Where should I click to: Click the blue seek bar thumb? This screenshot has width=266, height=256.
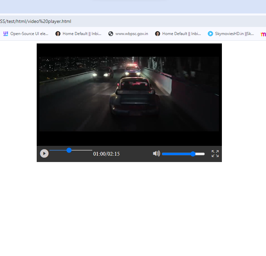coord(69,150)
